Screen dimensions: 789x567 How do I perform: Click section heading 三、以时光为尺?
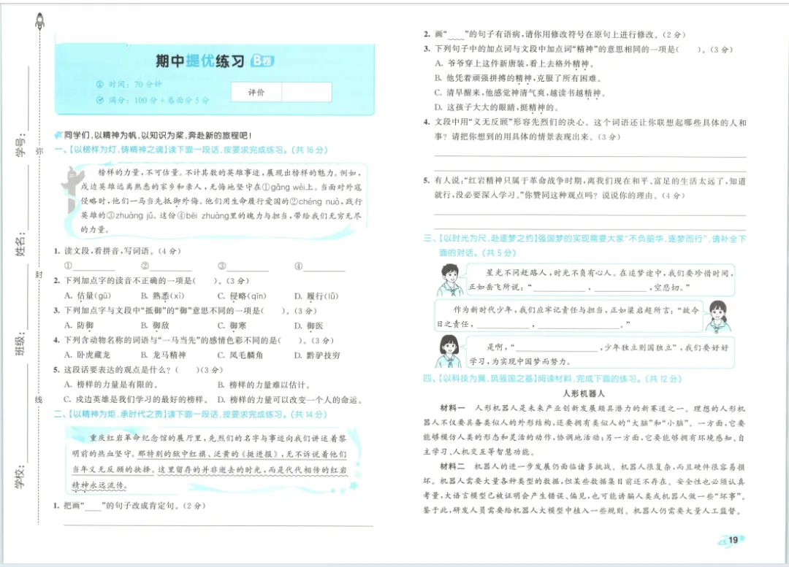click(584, 245)
